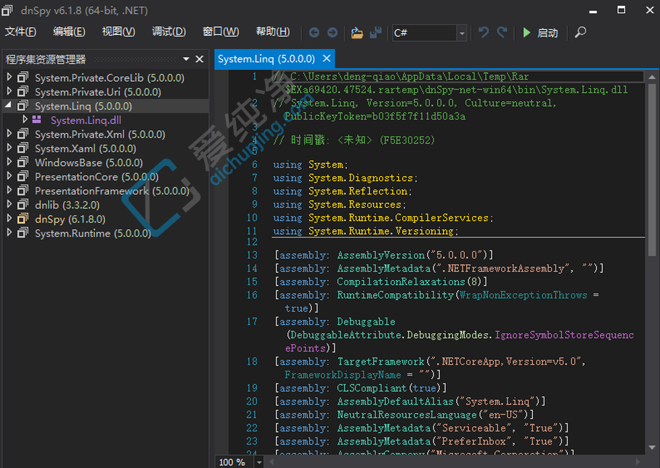The image size is (660, 468).
Task: Click the navigate backward arrow icon
Action: point(314,33)
